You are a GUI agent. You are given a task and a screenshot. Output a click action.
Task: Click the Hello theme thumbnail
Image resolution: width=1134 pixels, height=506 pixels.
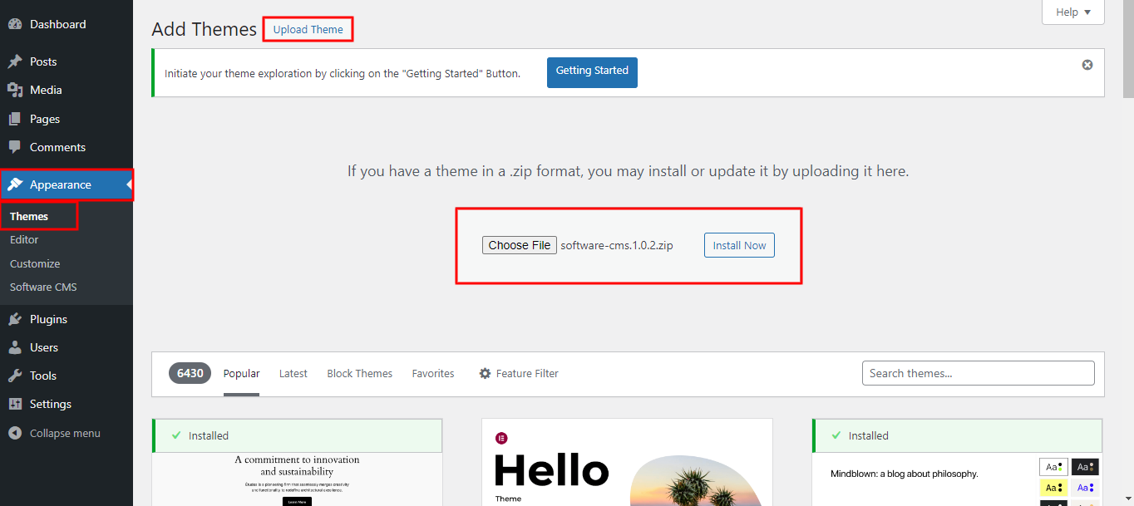click(x=627, y=462)
